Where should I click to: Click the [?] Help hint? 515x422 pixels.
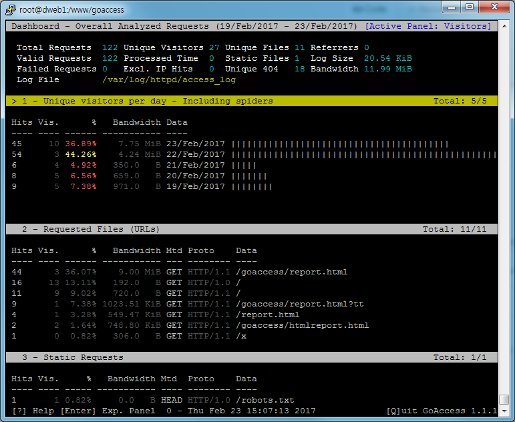point(33,411)
